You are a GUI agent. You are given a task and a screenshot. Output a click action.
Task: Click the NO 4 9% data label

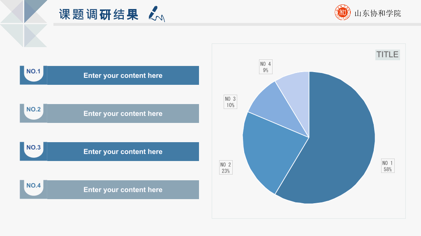point(266,67)
